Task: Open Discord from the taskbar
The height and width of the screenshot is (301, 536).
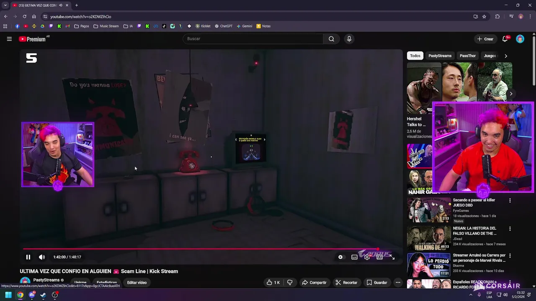Action: [32, 295]
